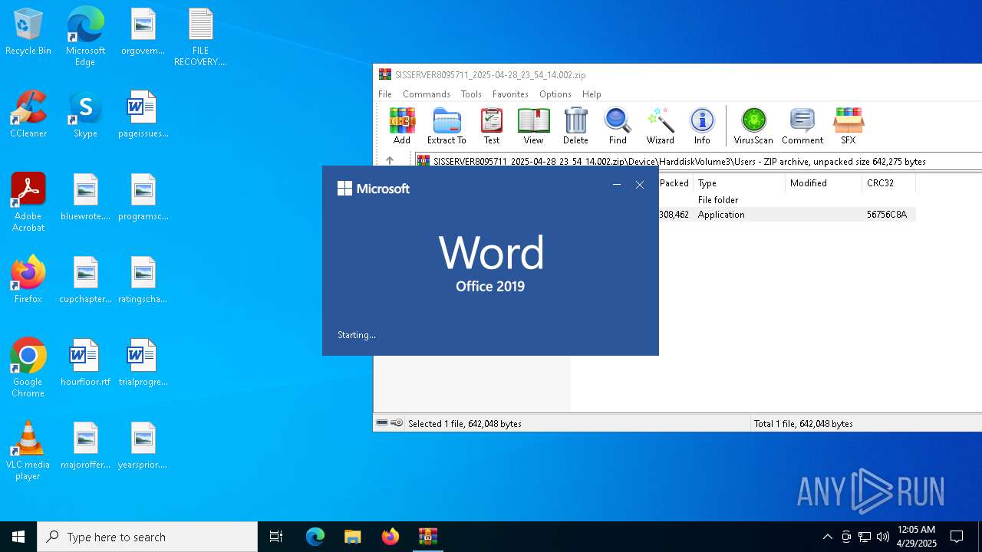Click the Total 1 file status text
The width and height of the screenshot is (982, 552).
(x=803, y=423)
